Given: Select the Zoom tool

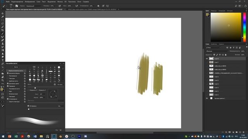Looking at the screenshot, I should 3,80.
